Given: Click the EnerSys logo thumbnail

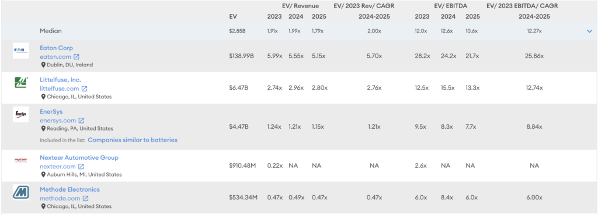Looking at the screenshot, I should click(x=20, y=114).
